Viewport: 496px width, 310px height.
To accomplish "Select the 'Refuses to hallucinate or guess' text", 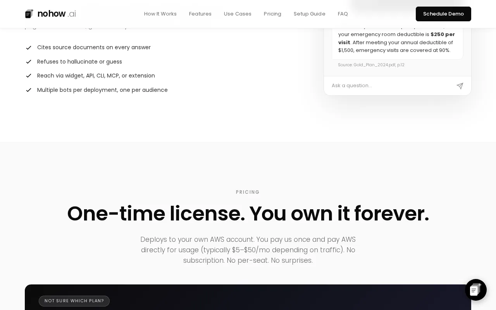I will [x=79, y=62].
